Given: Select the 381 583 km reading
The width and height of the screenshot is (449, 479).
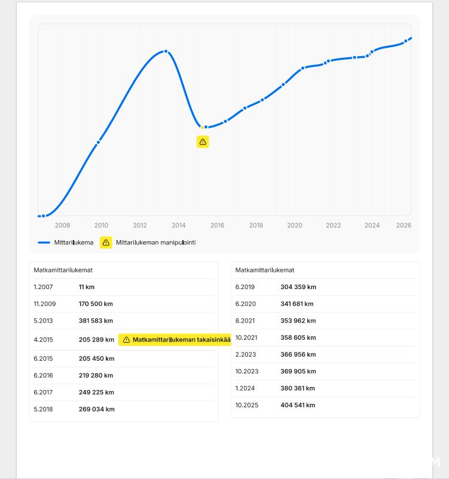Looking at the screenshot, I should (x=96, y=321).
